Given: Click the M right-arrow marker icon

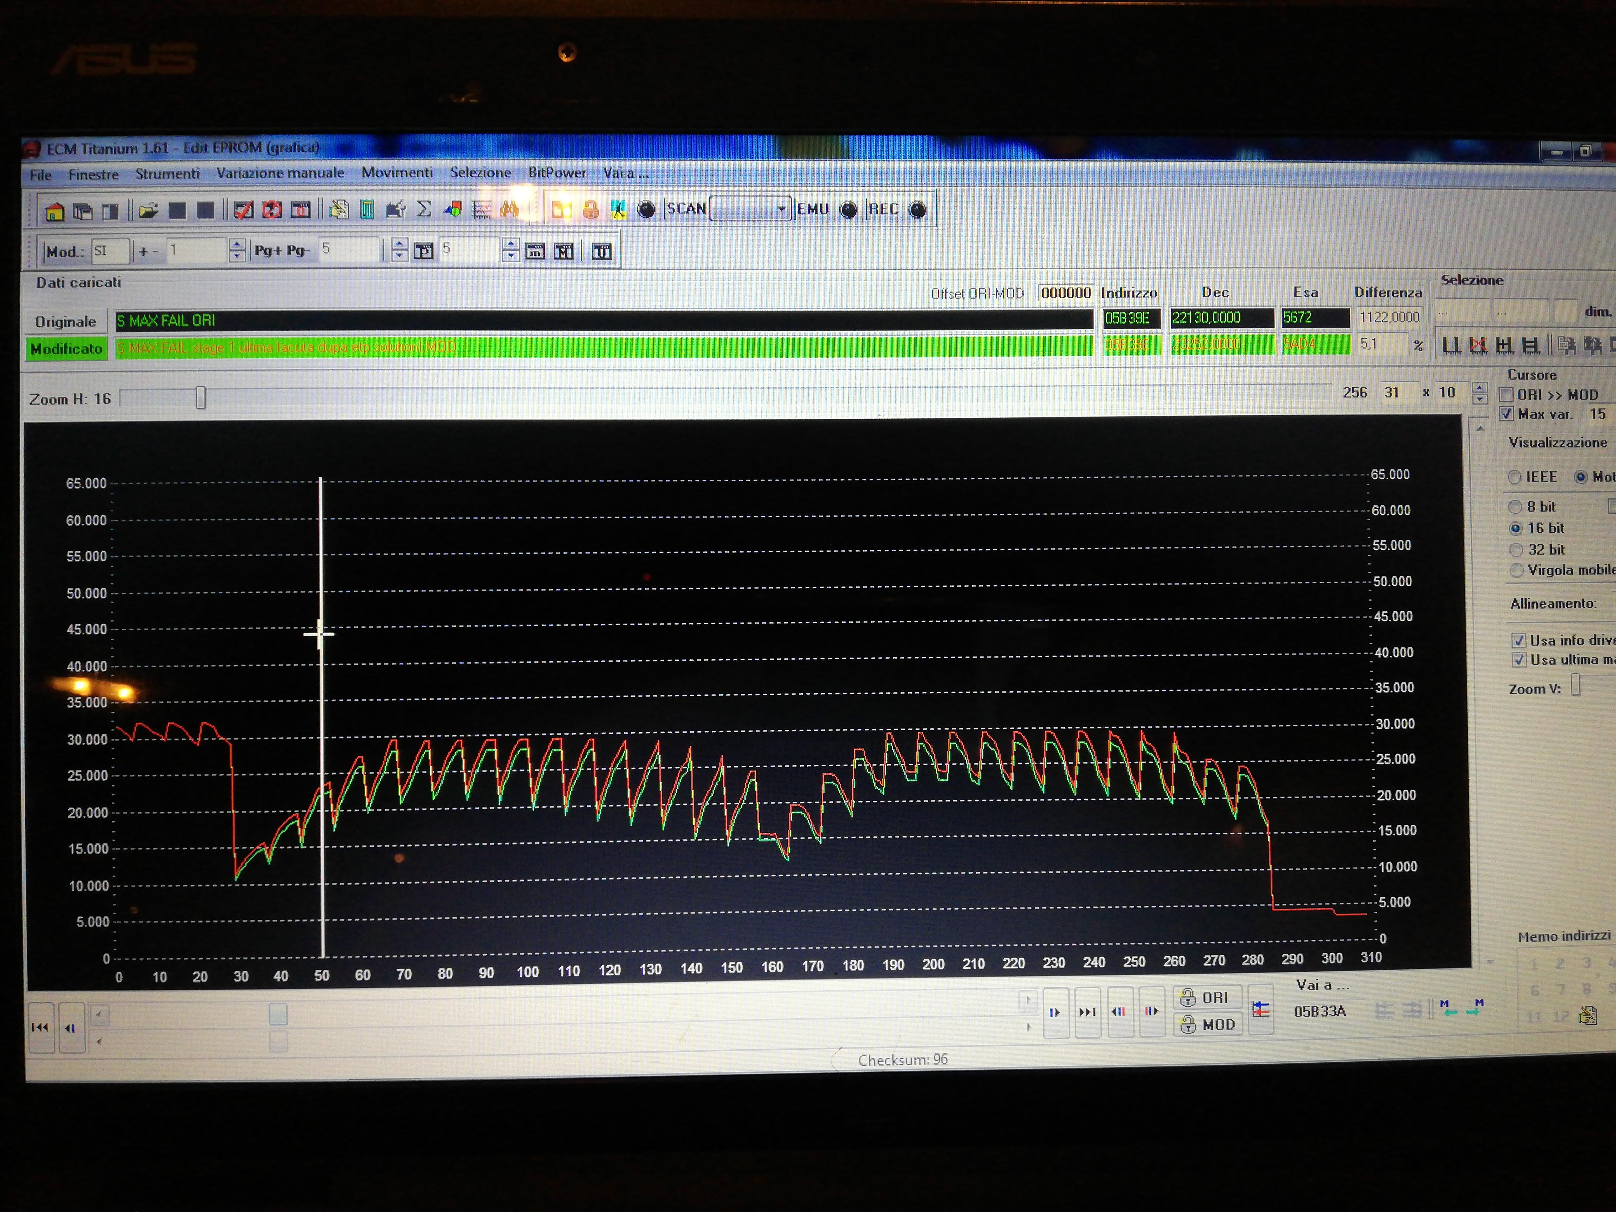Looking at the screenshot, I should 1475,1008.
